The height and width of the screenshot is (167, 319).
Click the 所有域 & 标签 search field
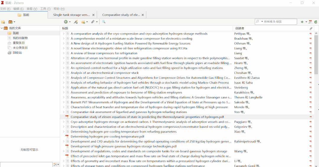pyautogui.click(x=279, y=22)
